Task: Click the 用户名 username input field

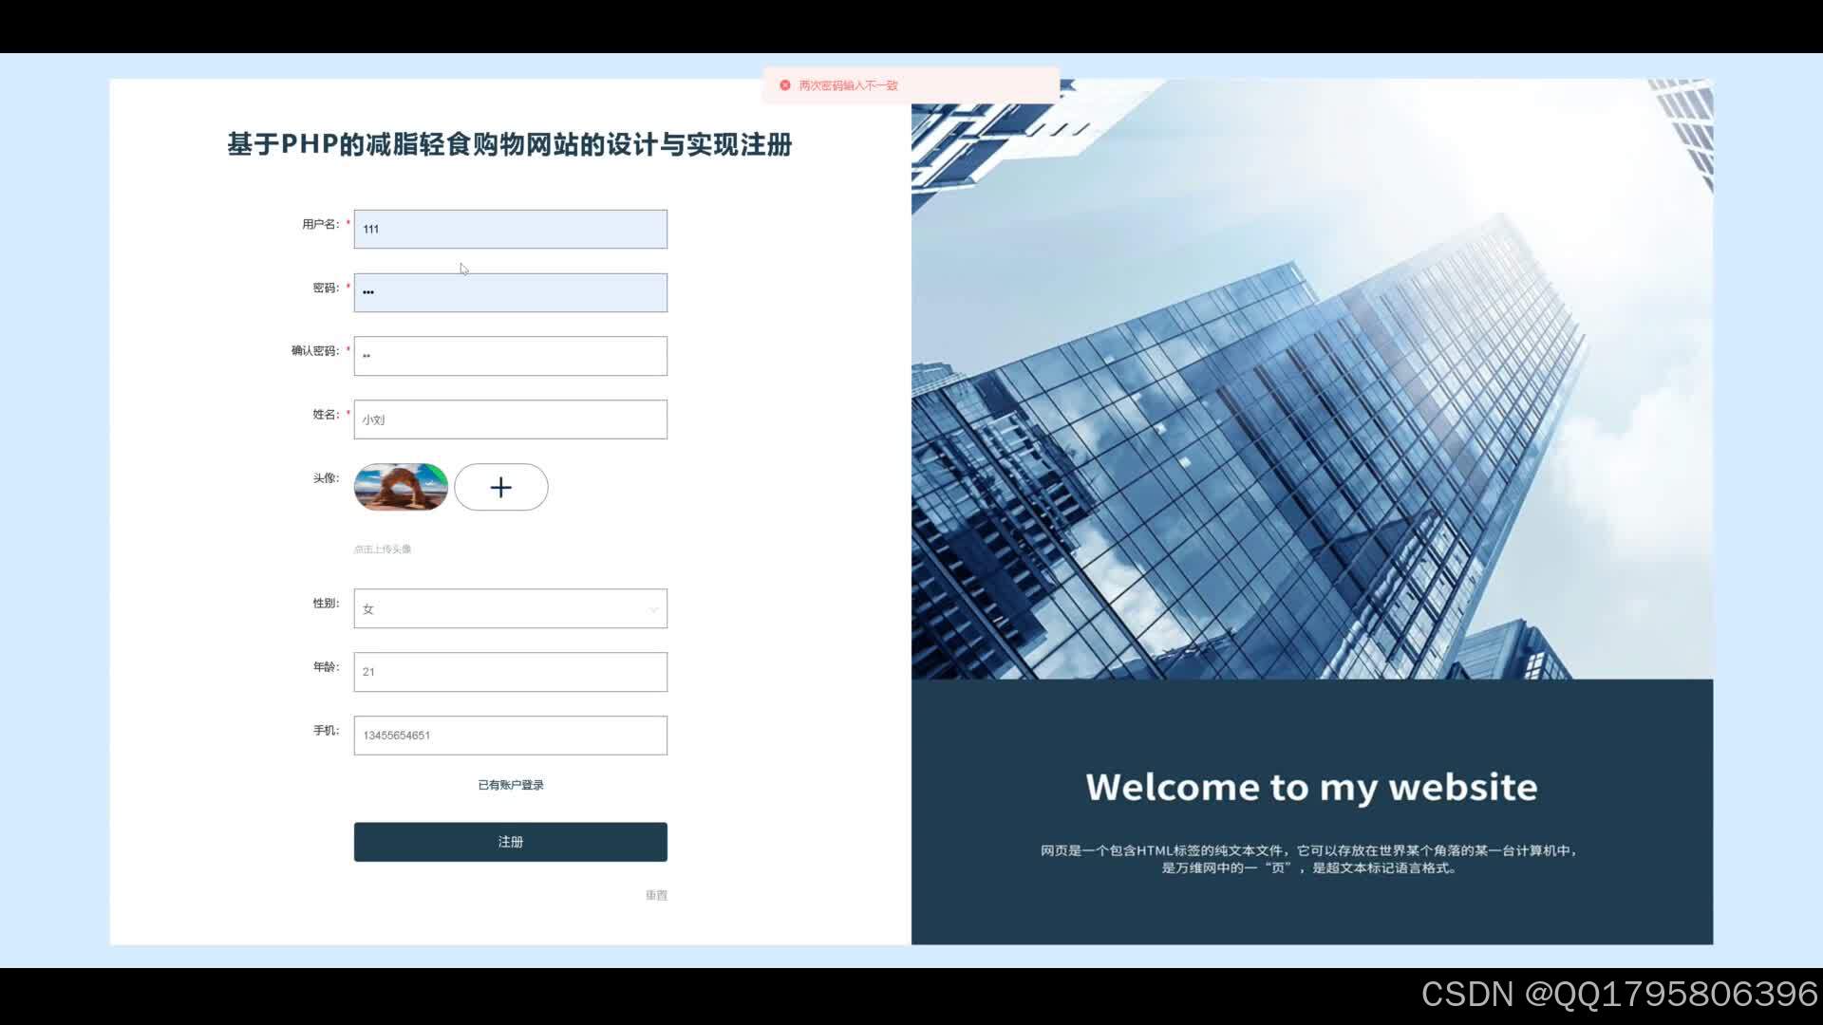Action: click(510, 229)
